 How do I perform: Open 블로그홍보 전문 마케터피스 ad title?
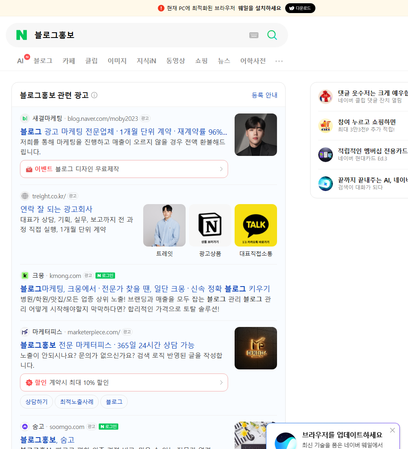click(107, 345)
